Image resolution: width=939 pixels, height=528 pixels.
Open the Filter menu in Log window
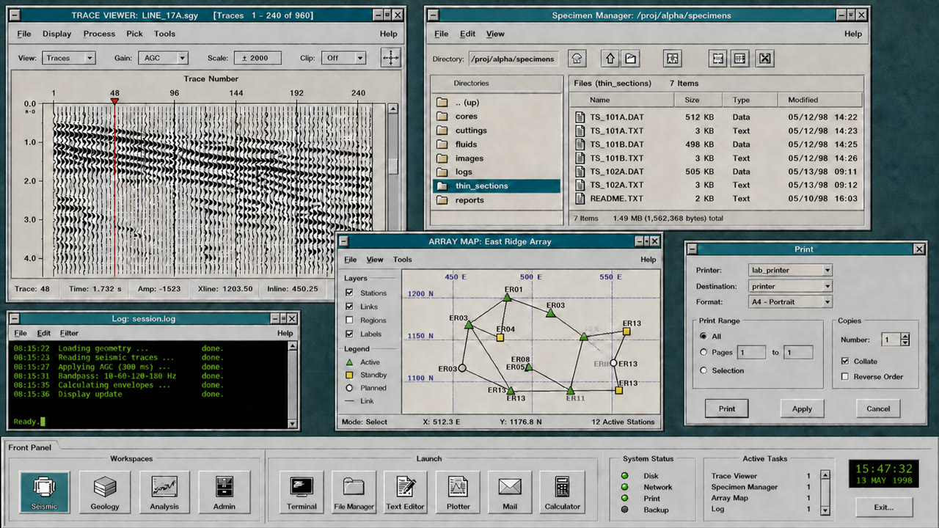click(x=69, y=333)
